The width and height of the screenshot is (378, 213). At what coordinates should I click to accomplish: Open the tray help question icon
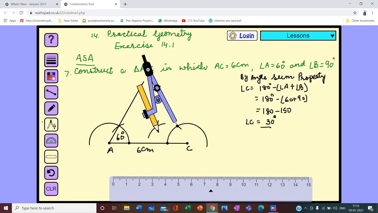(299, 208)
